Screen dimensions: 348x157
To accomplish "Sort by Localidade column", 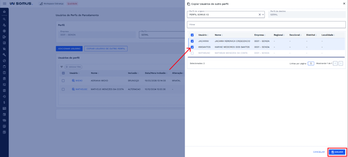I will pos(328,35).
